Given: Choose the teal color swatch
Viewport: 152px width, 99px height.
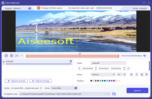Looking at the screenshot, I should (x=109, y=81).
